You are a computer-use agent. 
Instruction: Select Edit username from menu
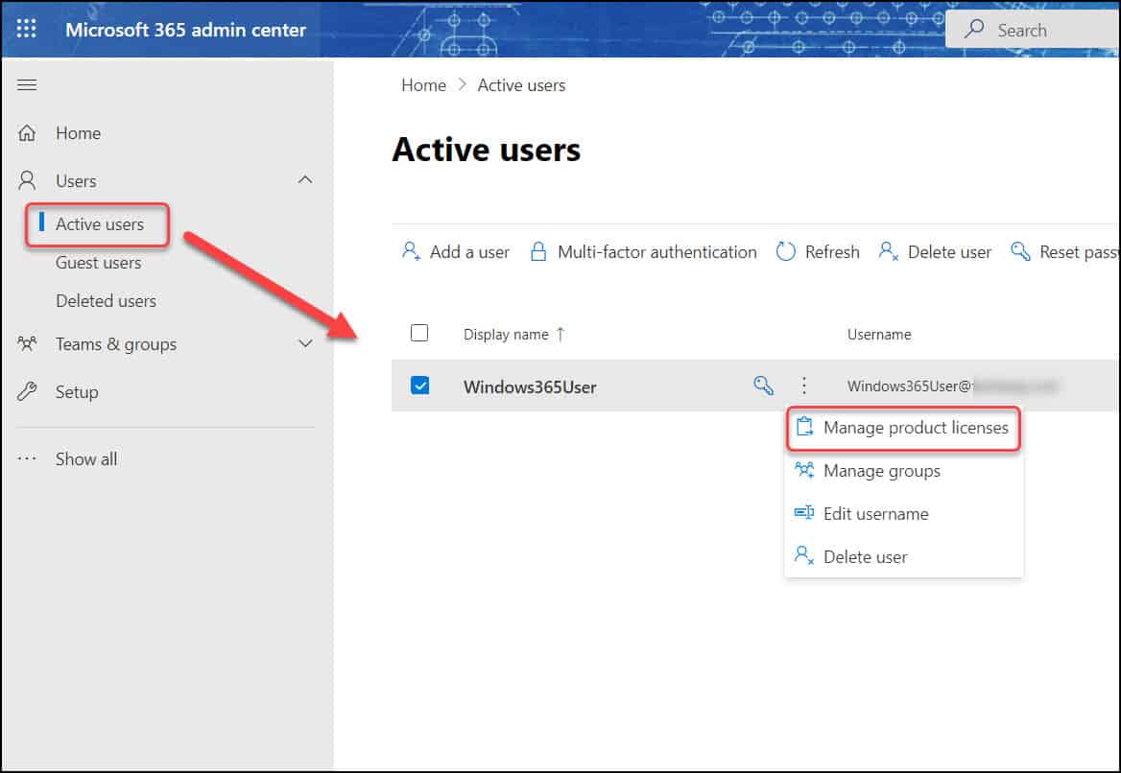tap(904, 514)
